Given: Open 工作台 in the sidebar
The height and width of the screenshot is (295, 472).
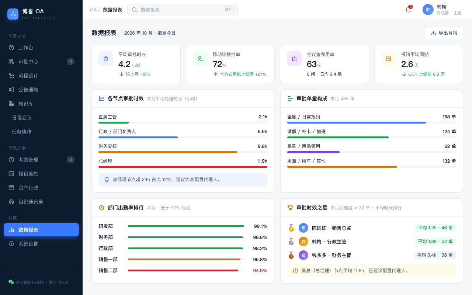Looking at the screenshot, I should click(x=41, y=48).
